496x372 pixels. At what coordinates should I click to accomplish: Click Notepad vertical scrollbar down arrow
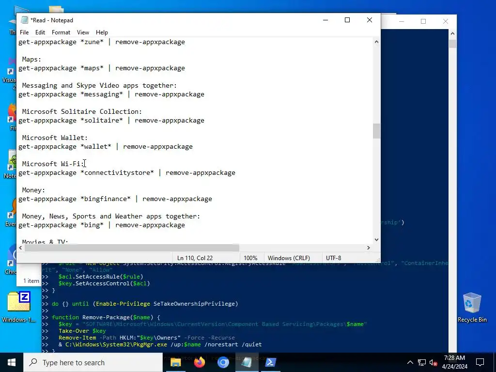click(376, 240)
